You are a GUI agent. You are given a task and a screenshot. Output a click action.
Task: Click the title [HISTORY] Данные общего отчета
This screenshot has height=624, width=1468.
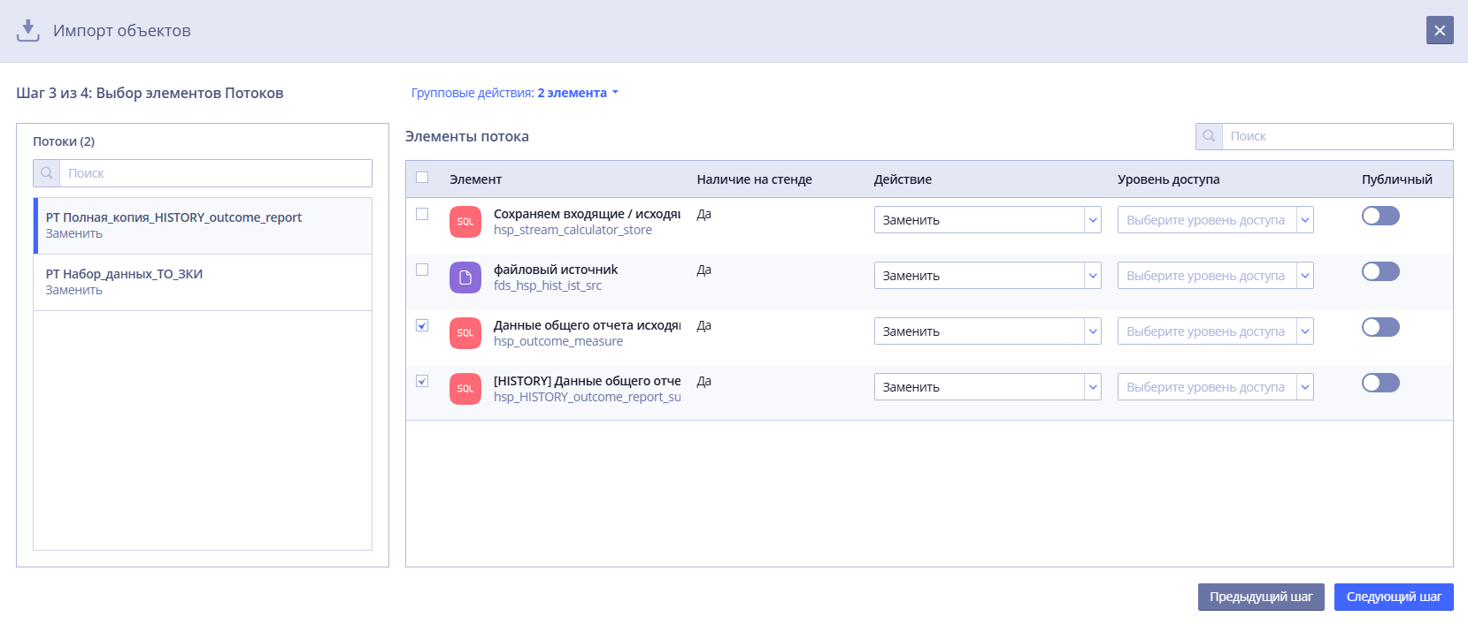tap(588, 381)
